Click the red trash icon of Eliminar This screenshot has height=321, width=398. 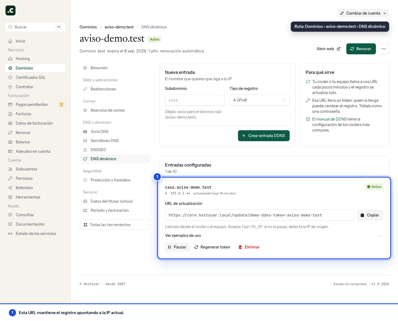[240, 247]
